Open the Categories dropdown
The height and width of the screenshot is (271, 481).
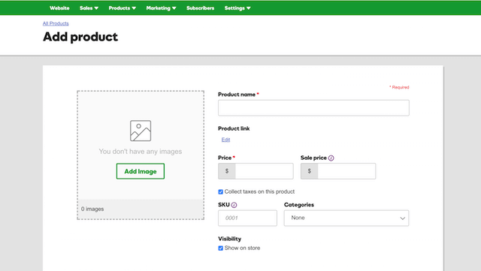(346, 218)
